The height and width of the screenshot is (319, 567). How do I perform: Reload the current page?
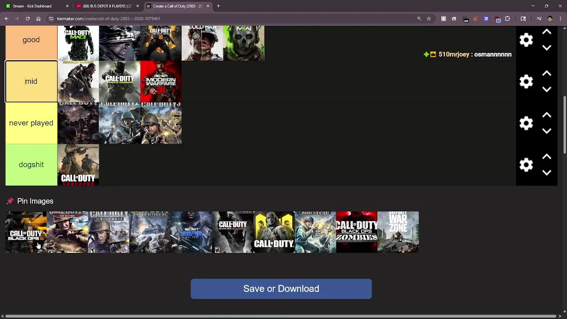[x=27, y=19]
